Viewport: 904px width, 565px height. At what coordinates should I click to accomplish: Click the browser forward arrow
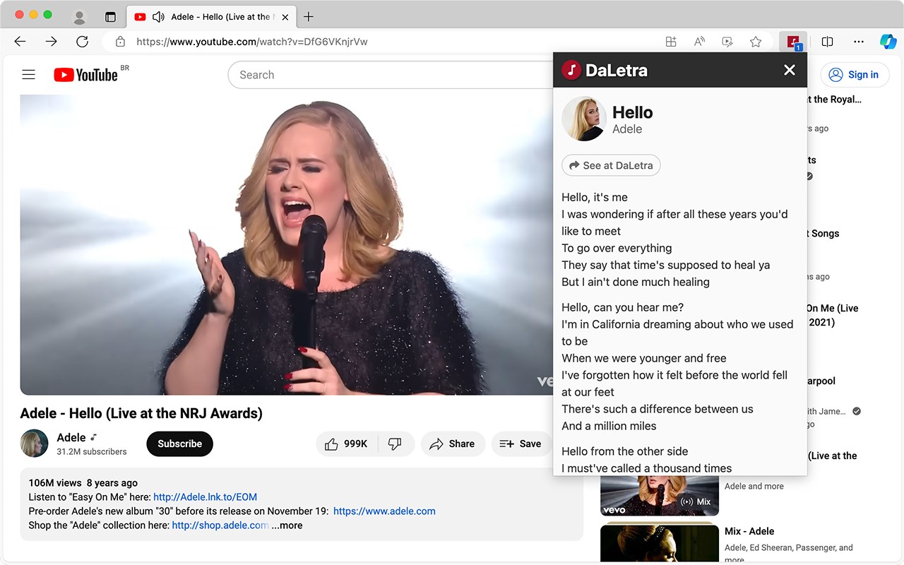51,42
